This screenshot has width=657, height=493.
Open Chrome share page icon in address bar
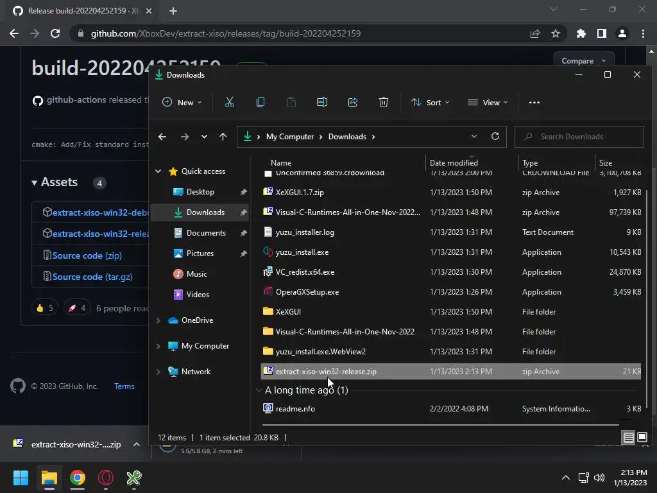(535, 33)
